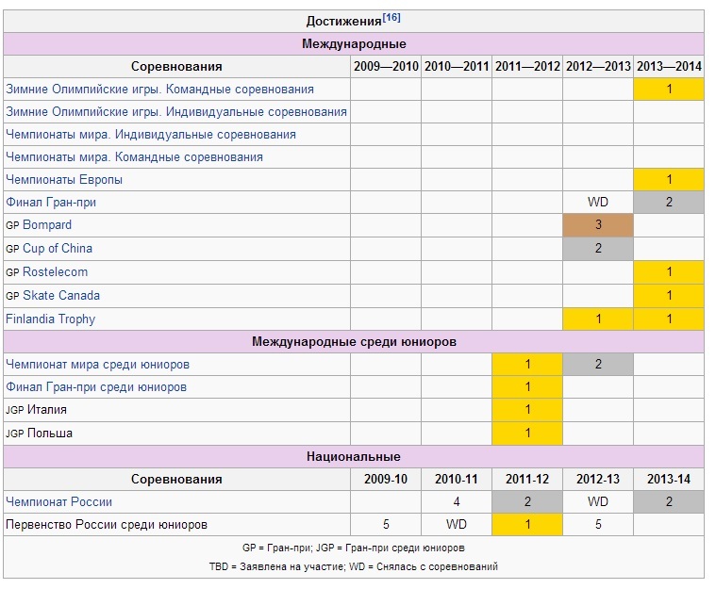Click the Международные среди юниоров section header
This screenshot has height=589, width=716.
[354, 342]
